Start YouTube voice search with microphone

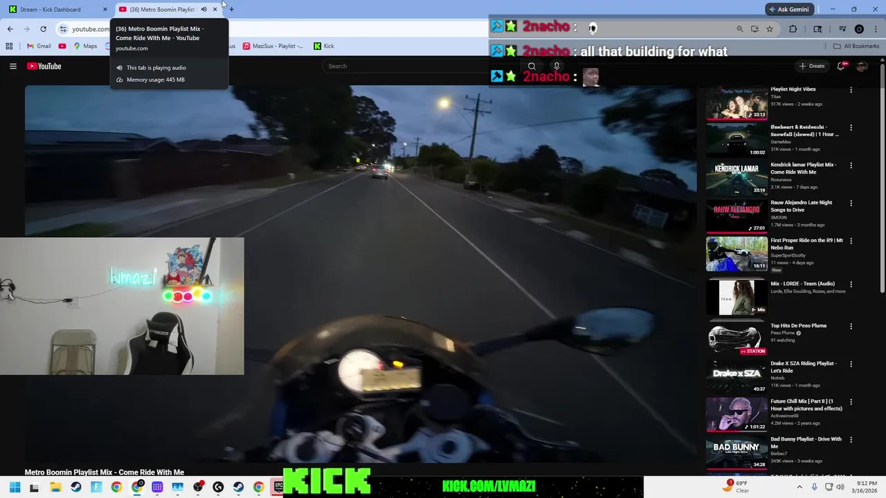[x=556, y=66]
